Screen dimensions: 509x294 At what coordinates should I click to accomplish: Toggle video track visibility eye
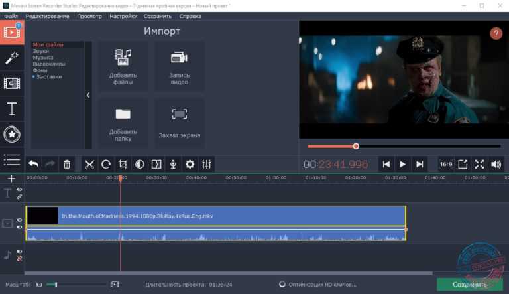click(19, 220)
